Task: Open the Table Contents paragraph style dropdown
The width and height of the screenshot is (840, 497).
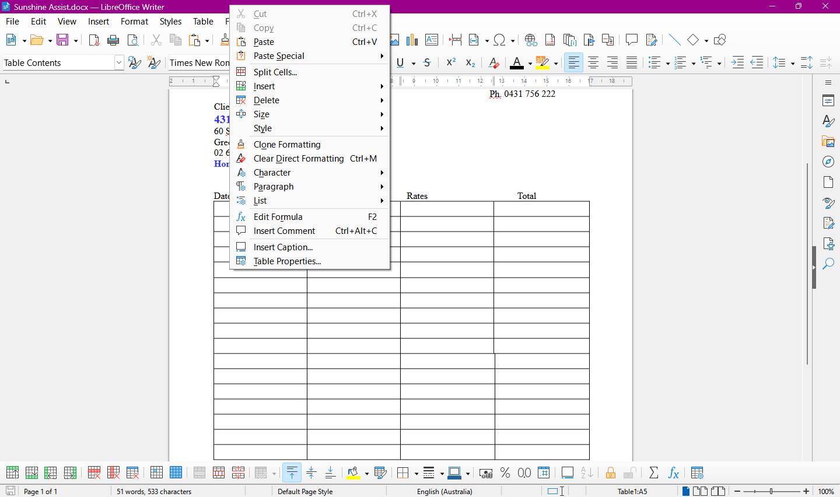Action: [x=119, y=63]
